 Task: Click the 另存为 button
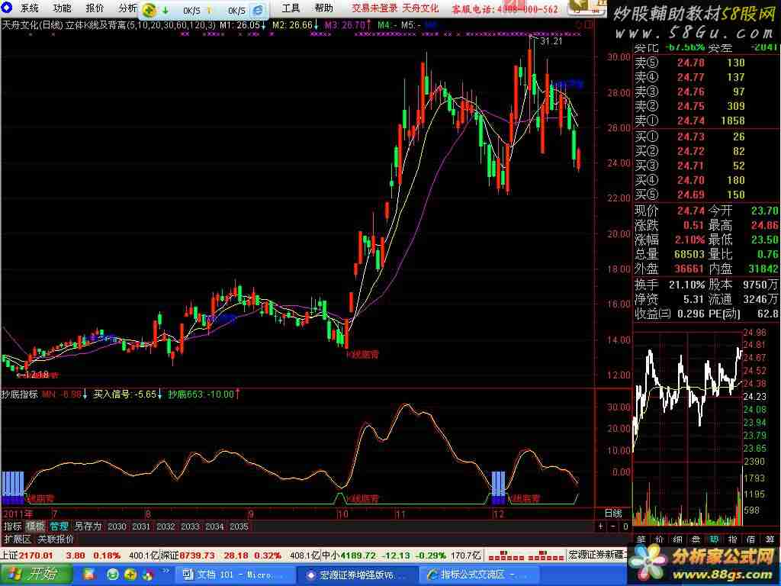[x=88, y=526]
